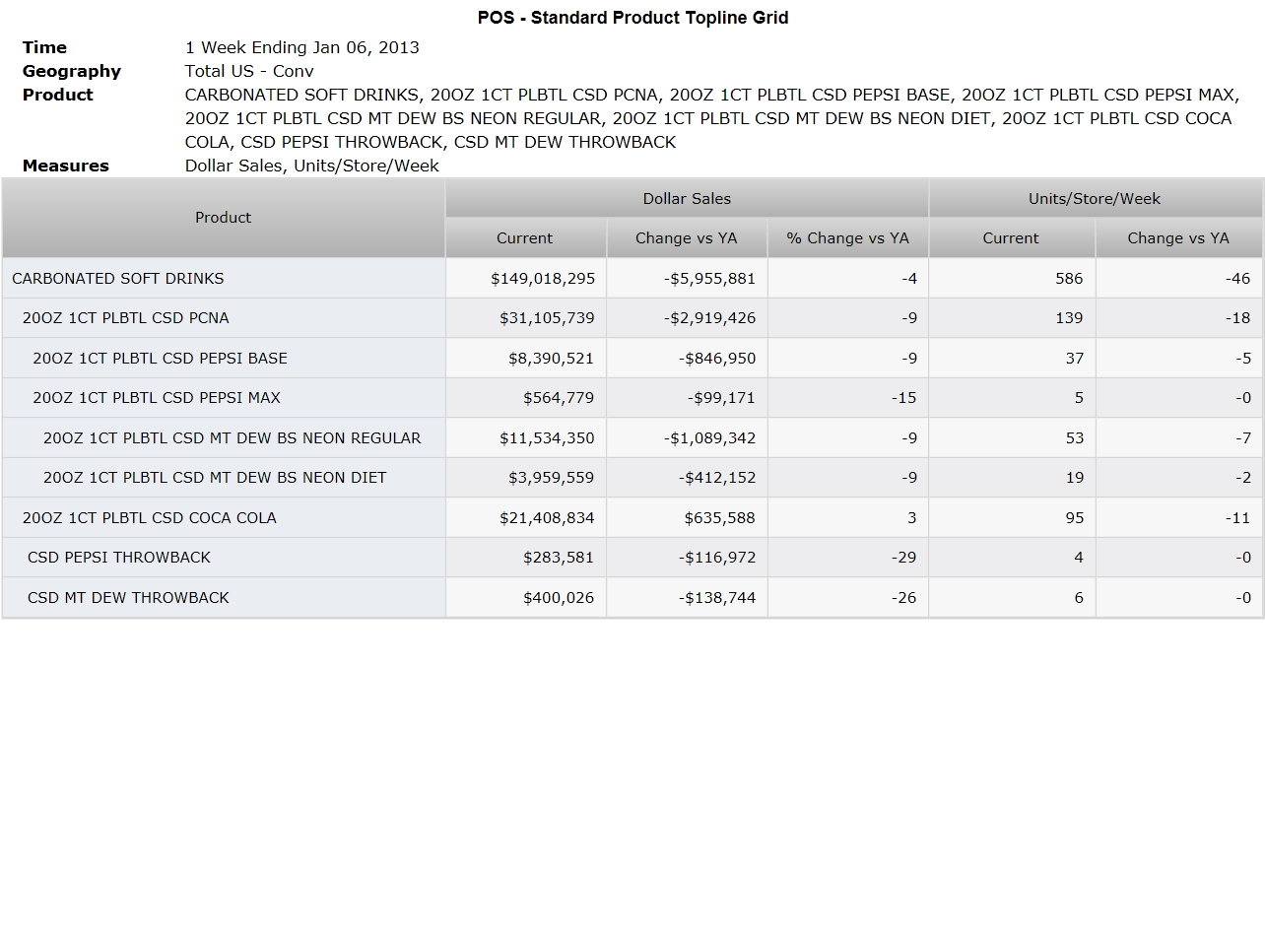Image resolution: width=1265 pixels, height=932 pixels.
Task: Select MT DEW BS NEON REGULAR row
Action: 632,438
